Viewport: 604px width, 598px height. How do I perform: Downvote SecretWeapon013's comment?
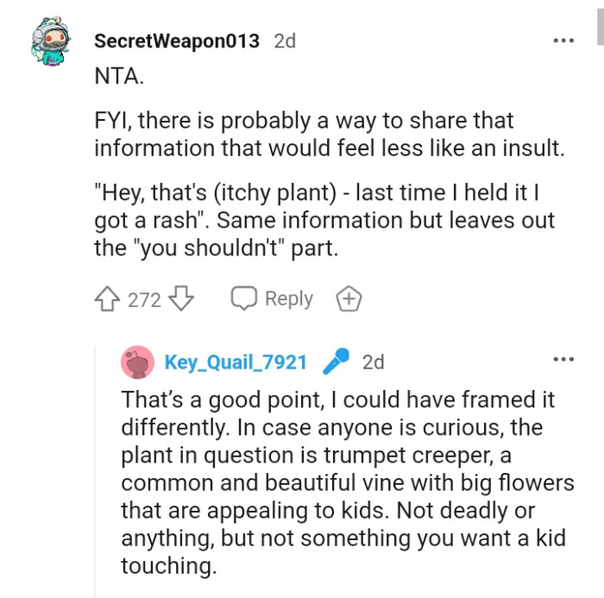181,299
